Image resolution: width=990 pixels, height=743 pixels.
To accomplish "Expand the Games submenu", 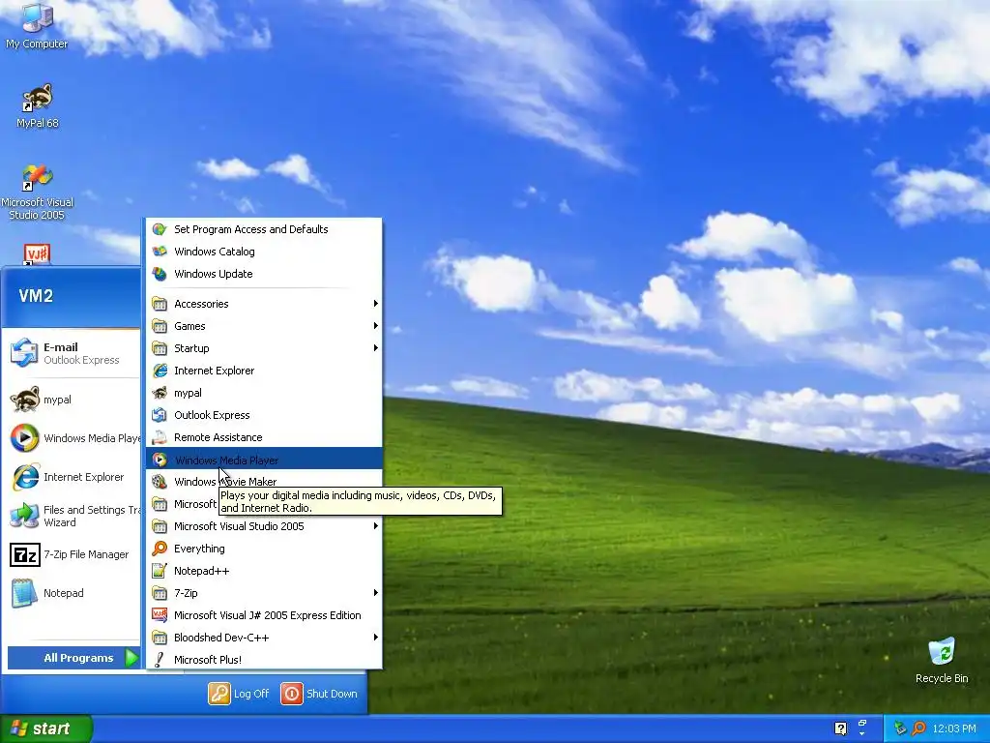I will [264, 326].
